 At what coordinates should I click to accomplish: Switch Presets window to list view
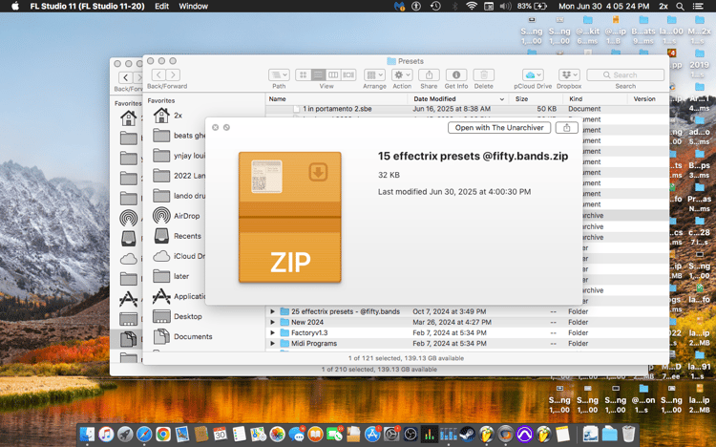tap(318, 74)
